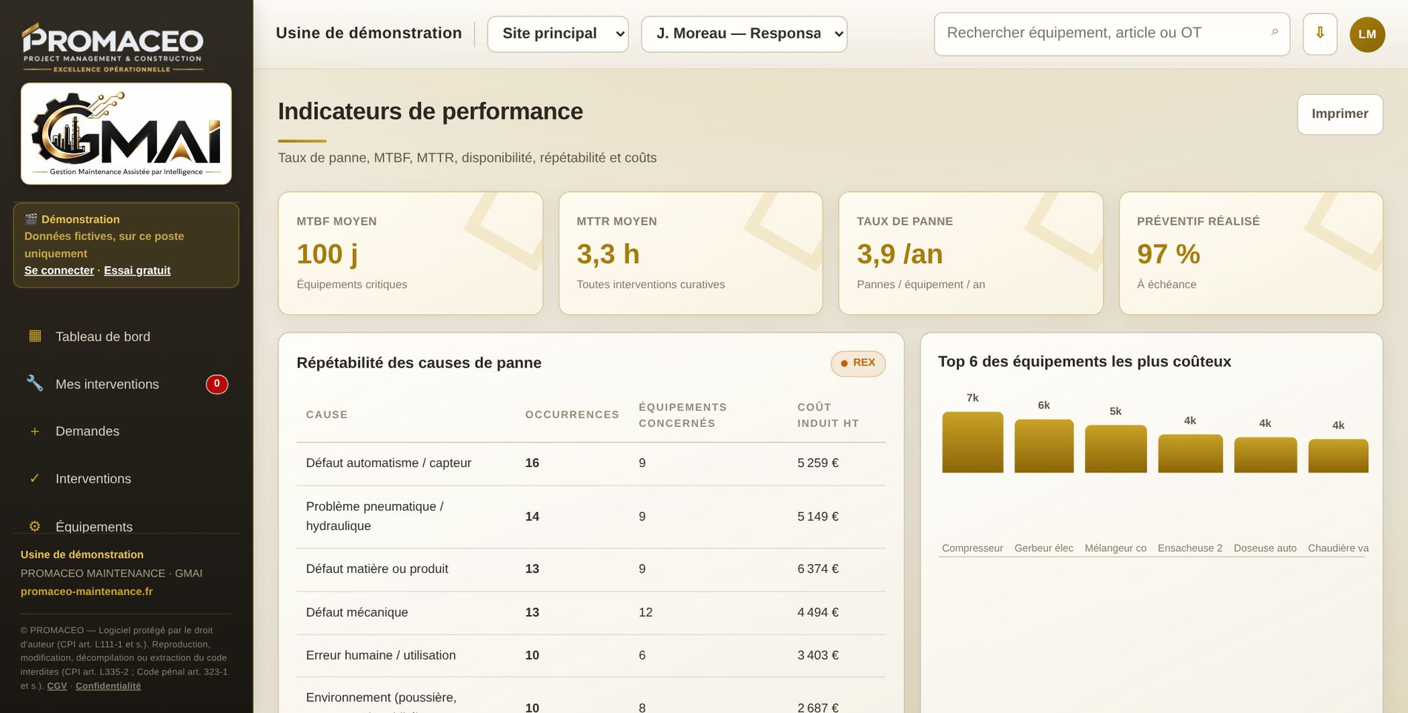
Task: Click the Confidentialité footer link
Action: [x=108, y=686]
